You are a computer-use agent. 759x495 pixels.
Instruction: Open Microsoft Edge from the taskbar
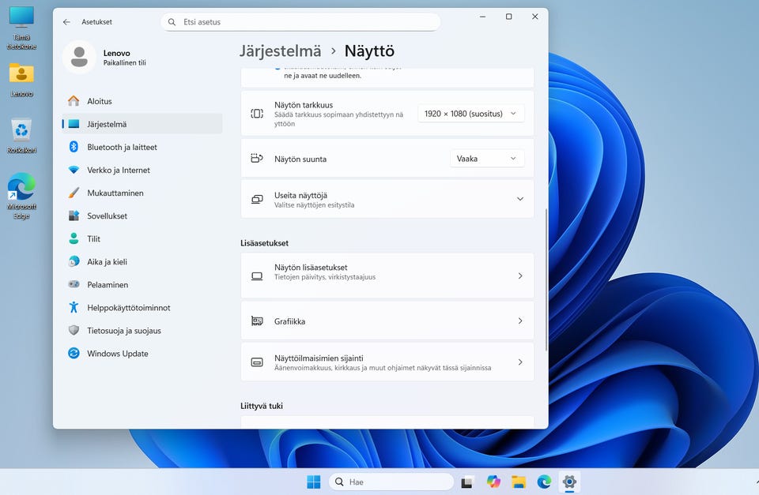click(544, 482)
